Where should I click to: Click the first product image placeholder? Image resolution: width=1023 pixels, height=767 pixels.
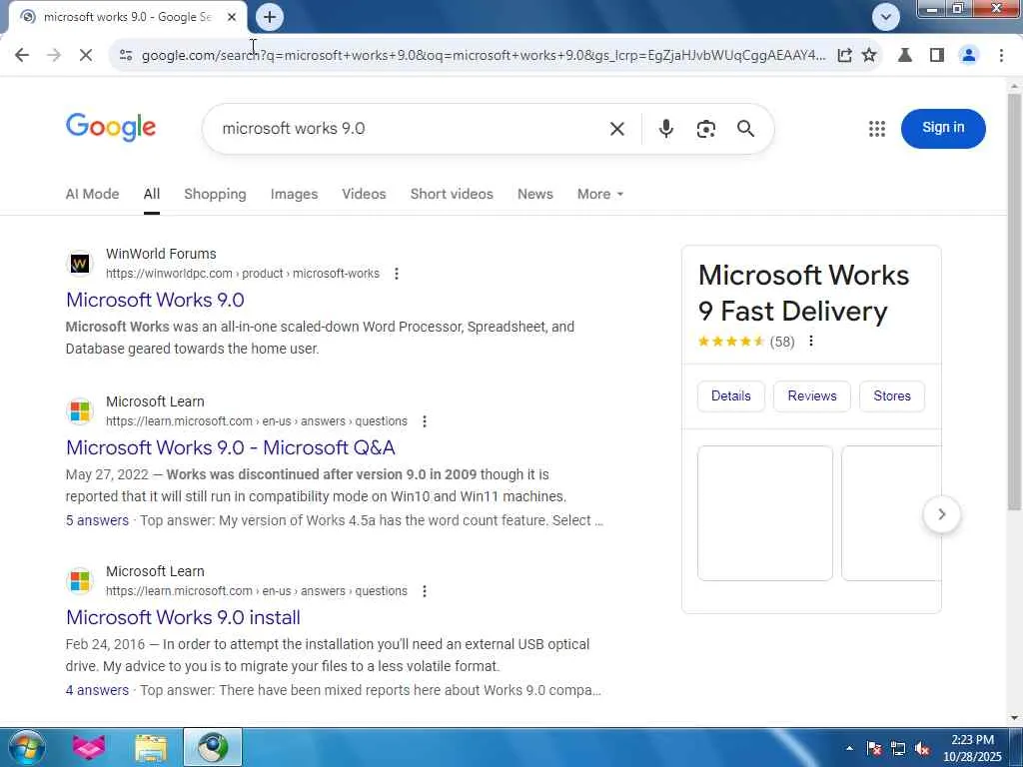[x=764, y=513]
